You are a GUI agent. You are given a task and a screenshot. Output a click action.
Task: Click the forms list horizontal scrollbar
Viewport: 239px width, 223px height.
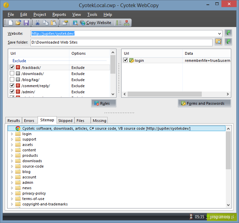pos(165,94)
